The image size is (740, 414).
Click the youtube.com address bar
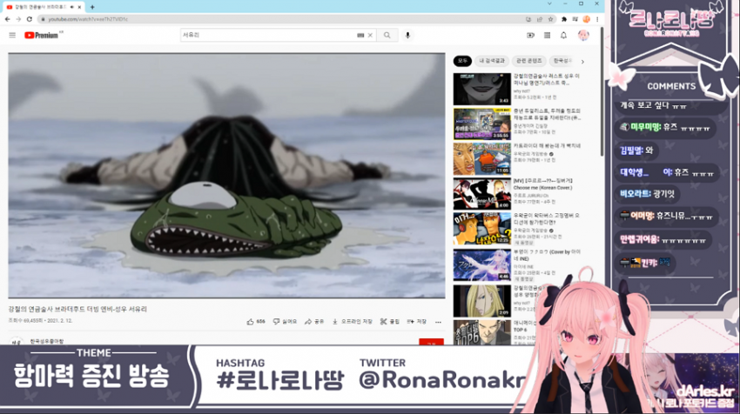click(279, 19)
